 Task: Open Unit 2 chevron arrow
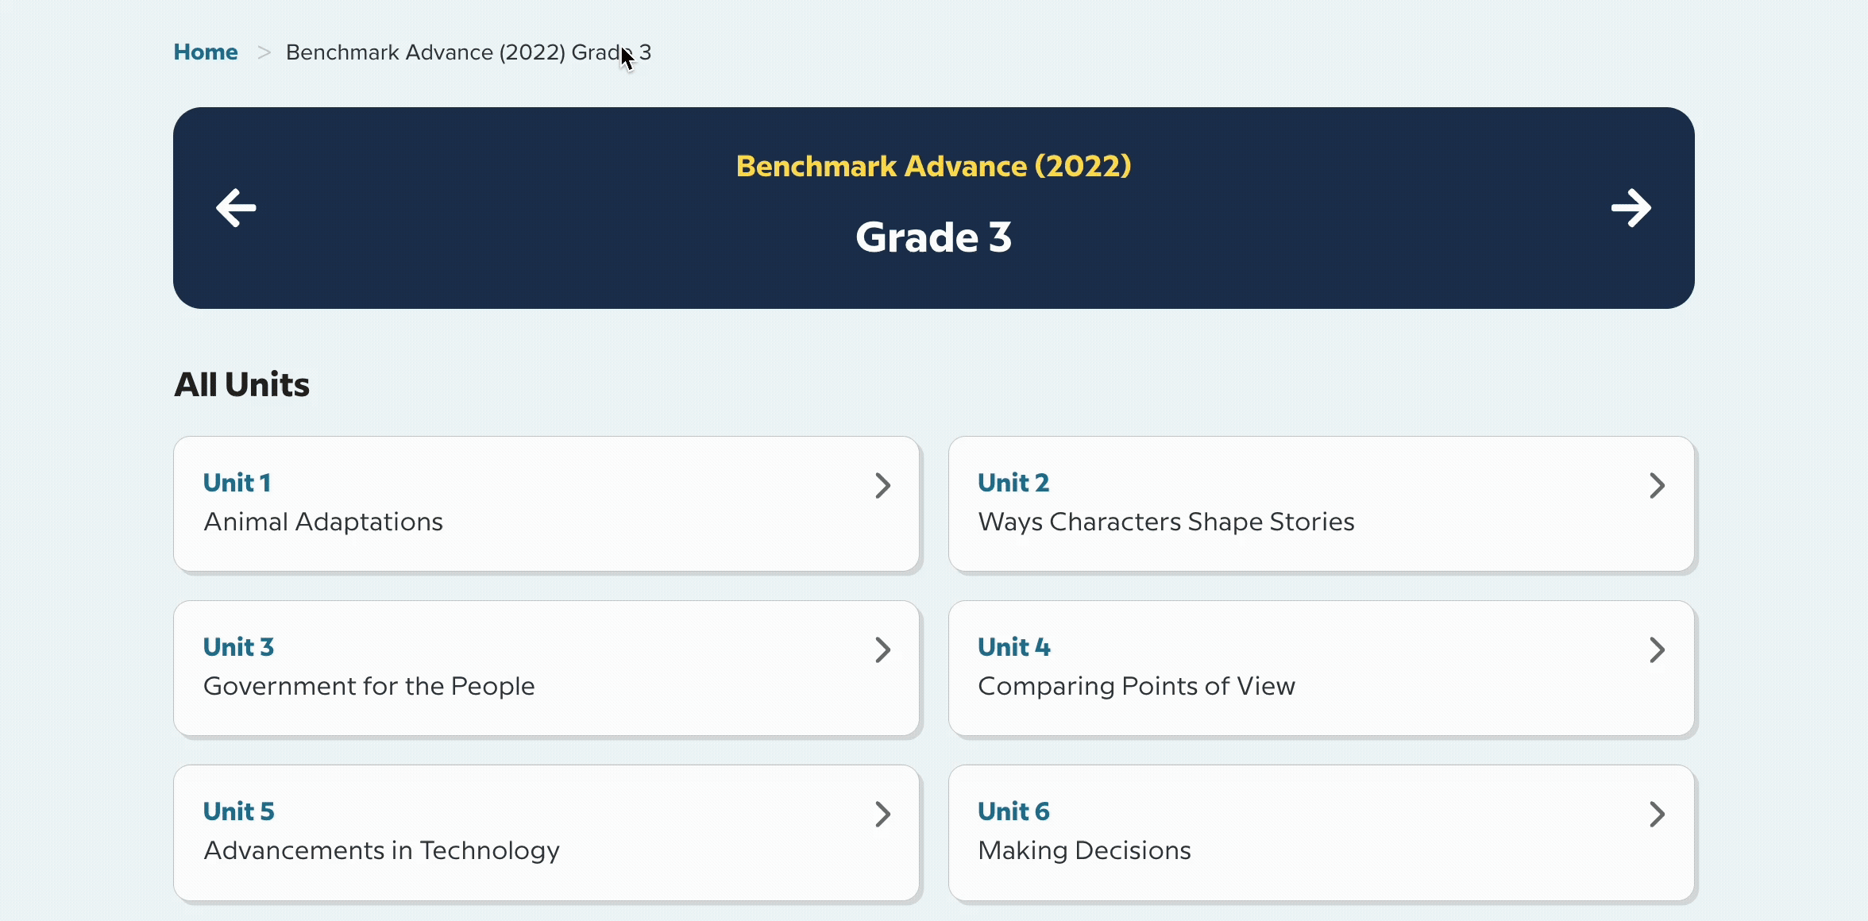[1657, 486]
